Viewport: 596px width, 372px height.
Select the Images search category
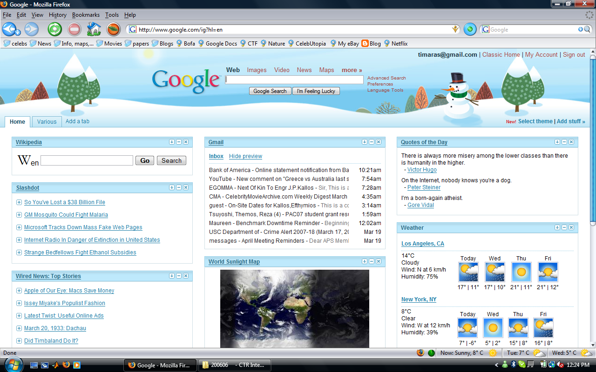coord(257,70)
